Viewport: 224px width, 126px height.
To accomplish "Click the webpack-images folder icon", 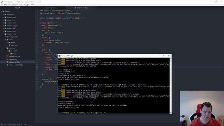I will [6, 26].
